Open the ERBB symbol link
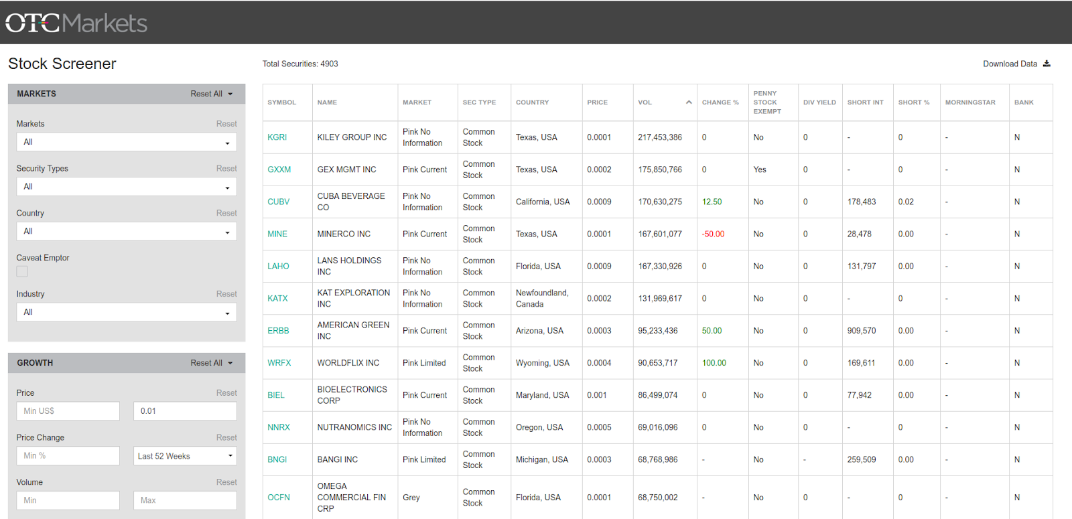Image resolution: width=1072 pixels, height=519 pixels. click(x=278, y=331)
